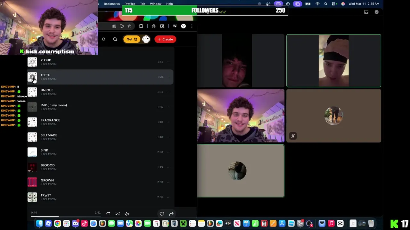Toggle mute with the volume icon
Viewport: 410px width, 230px height.
(127, 214)
